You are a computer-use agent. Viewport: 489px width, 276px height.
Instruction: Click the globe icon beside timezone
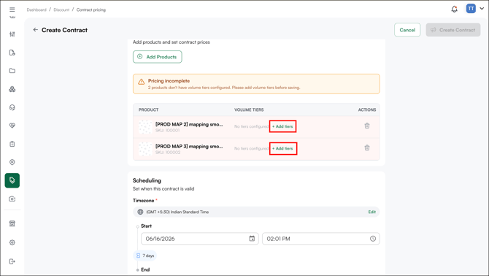[140, 212]
